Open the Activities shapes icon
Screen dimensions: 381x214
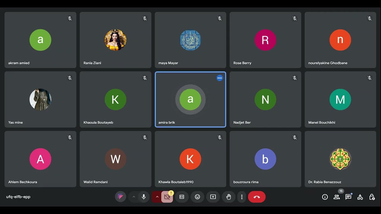click(360, 197)
